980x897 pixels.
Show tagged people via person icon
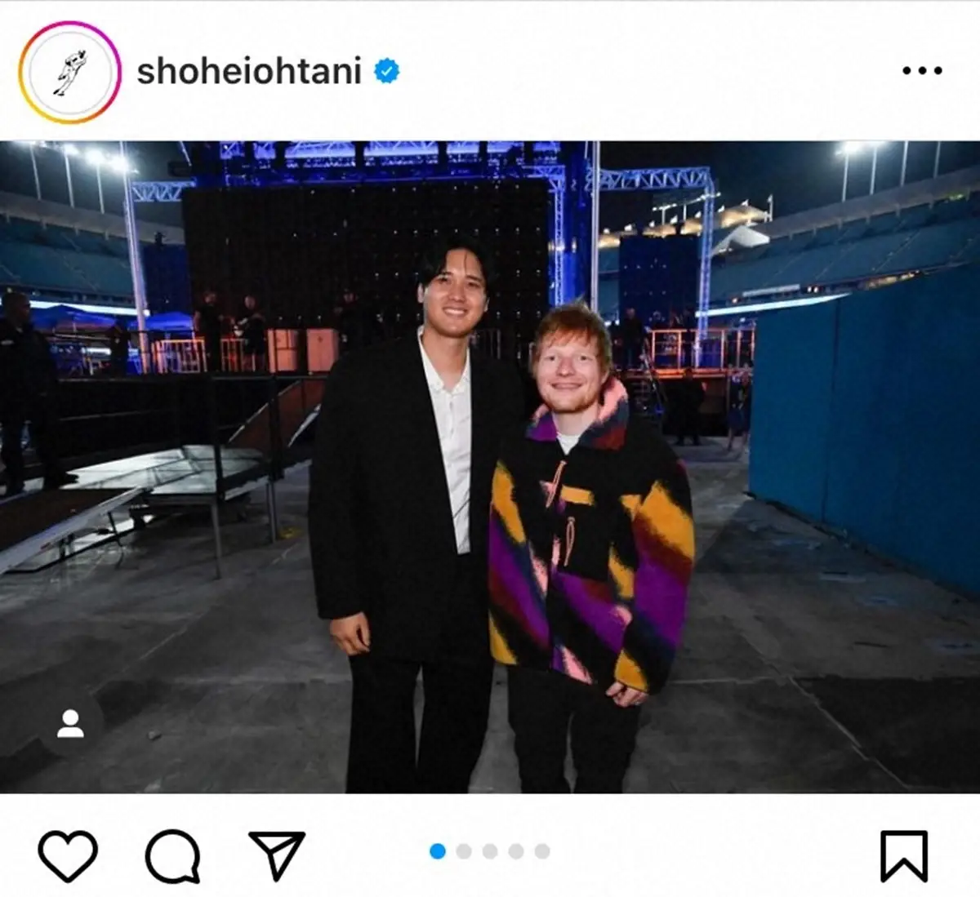tap(70, 723)
